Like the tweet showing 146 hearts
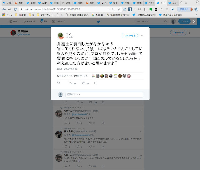The width and height of the screenshot is (200, 170). tap(83, 83)
